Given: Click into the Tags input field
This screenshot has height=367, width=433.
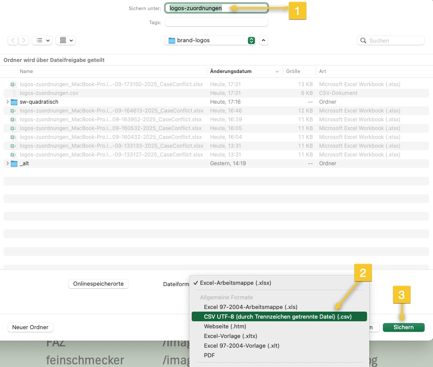Looking at the screenshot, I should 216,22.
